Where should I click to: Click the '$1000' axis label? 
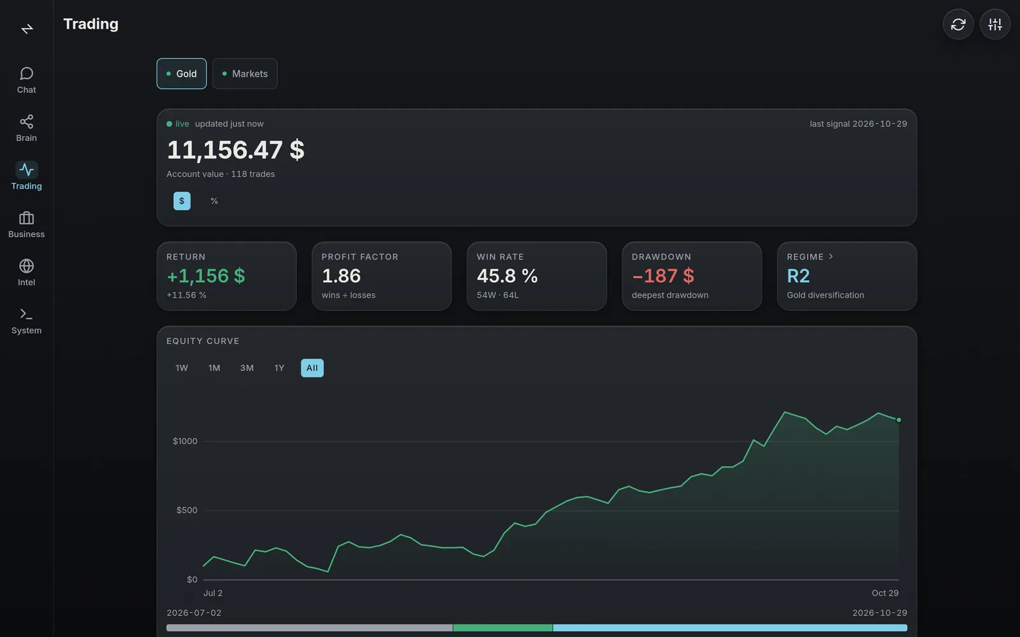(185, 441)
